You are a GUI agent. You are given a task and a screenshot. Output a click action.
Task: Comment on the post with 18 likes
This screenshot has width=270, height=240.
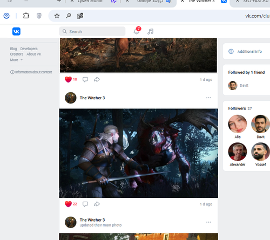click(85, 79)
